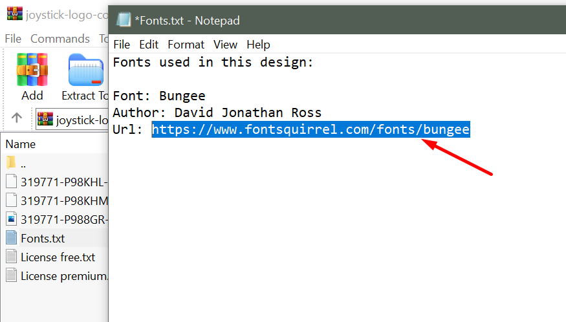Click the image icon for 319771-P988GR
This screenshot has width=566, height=322.
pos(11,219)
